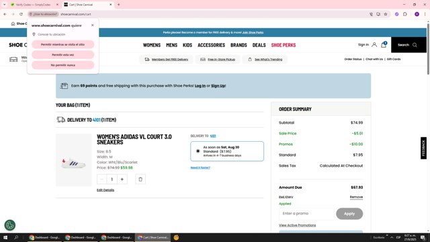Click the 4101 link above delivery option
Screen dimensions: 430x242
click(x=213, y=136)
